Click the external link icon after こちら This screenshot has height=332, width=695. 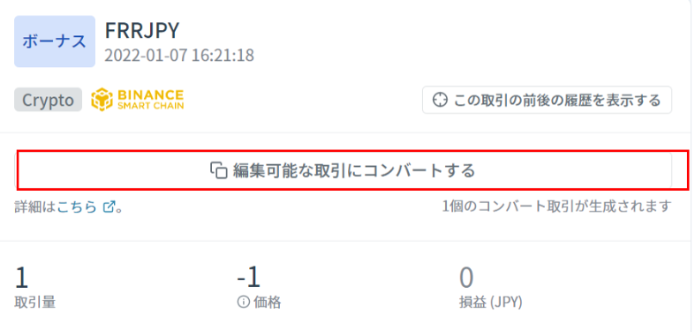pos(109,207)
